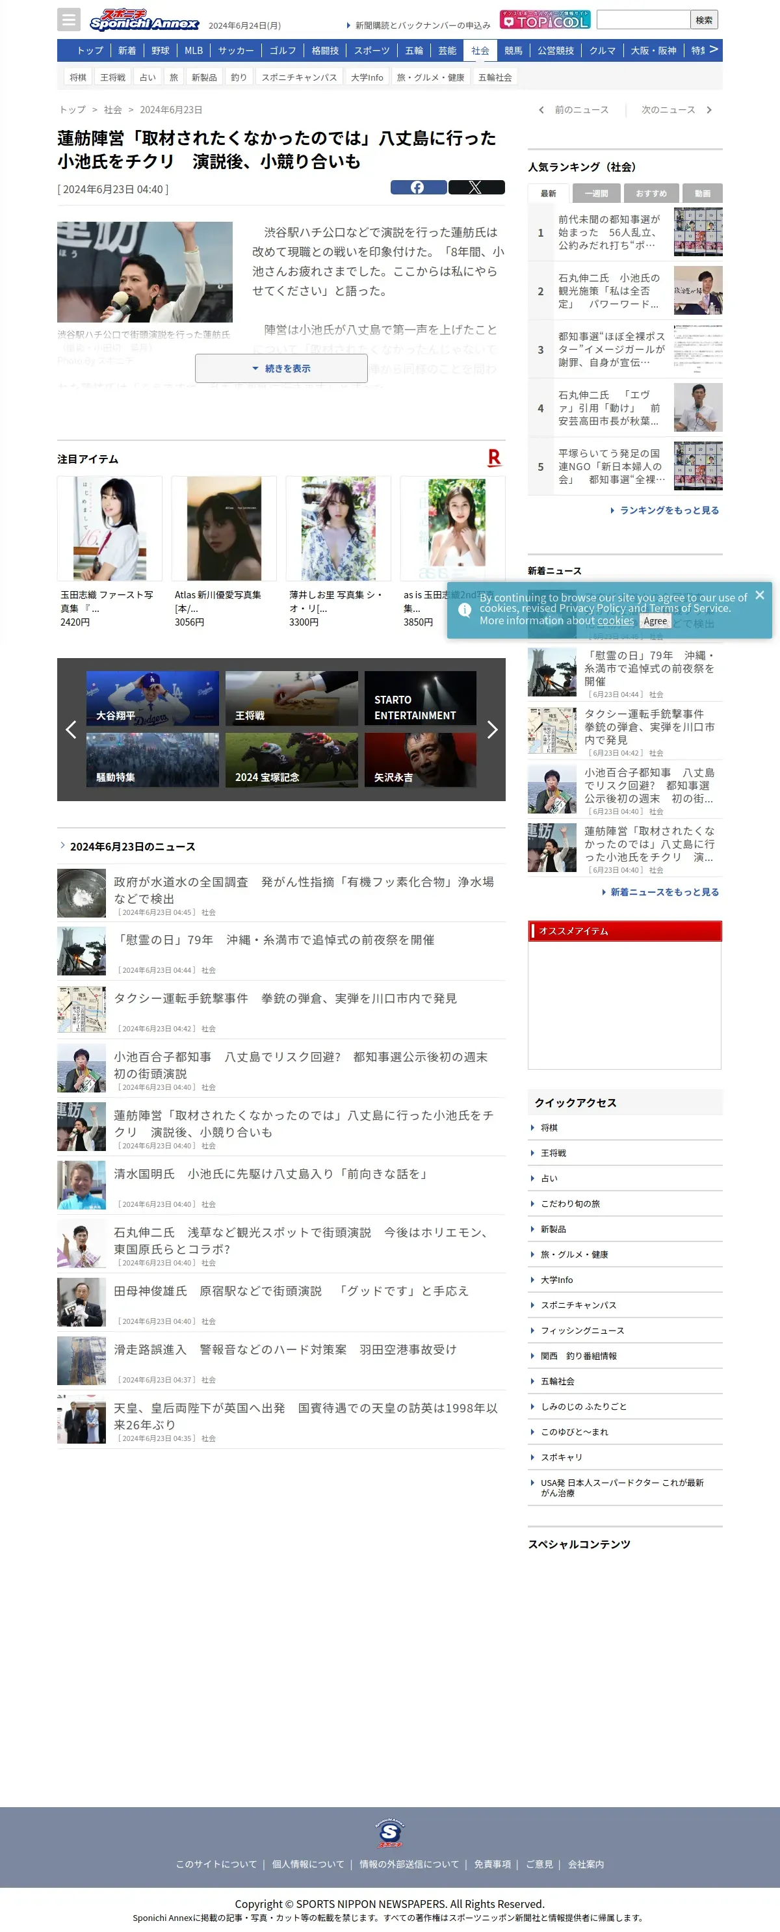
Task: Click the 蓮舫 article main photo
Action: (145, 272)
